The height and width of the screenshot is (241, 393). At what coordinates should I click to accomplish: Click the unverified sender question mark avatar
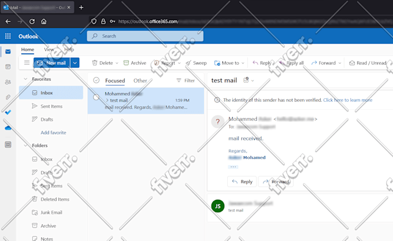[218, 122]
